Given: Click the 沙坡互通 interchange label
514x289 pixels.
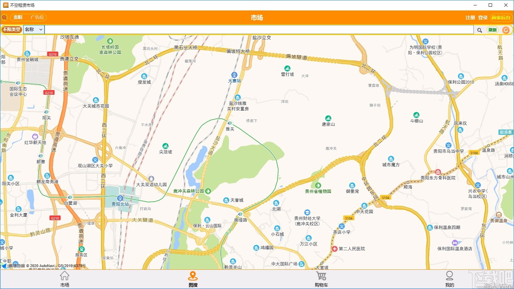Looking at the screenshot, I should click(x=70, y=37).
